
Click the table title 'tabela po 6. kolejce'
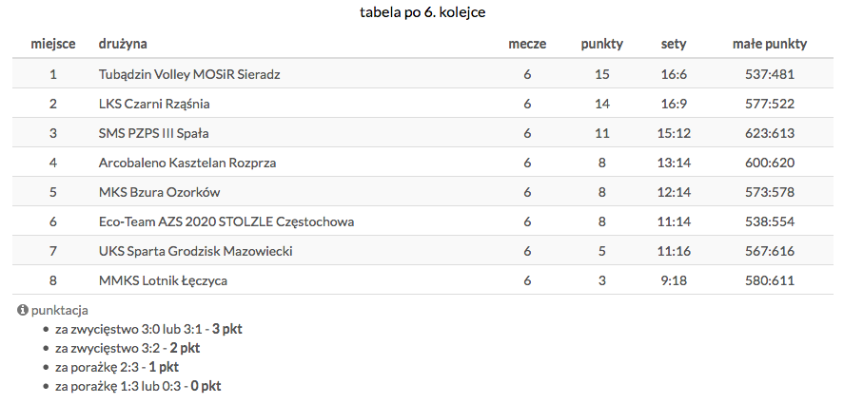pyautogui.click(x=423, y=12)
